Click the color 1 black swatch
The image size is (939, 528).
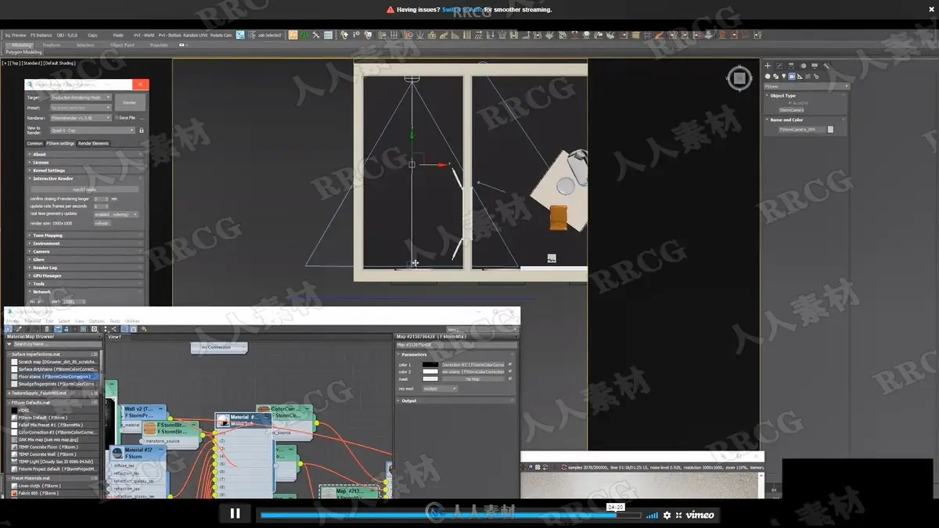pyautogui.click(x=430, y=365)
